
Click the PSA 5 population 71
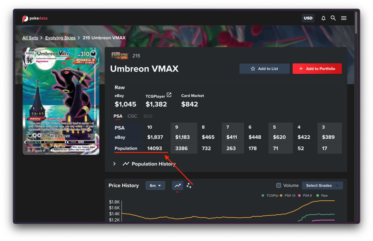pyautogui.click(x=276, y=148)
